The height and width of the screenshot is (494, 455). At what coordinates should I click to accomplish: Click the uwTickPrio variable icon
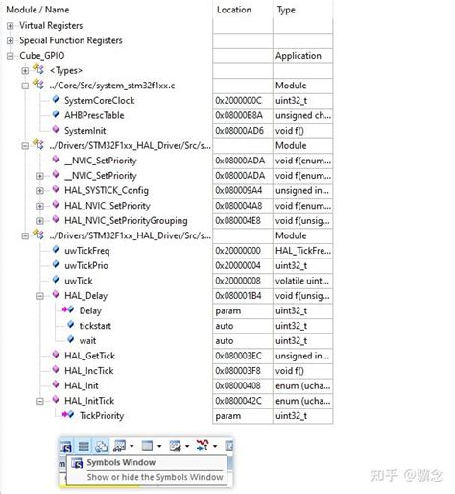point(56,265)
